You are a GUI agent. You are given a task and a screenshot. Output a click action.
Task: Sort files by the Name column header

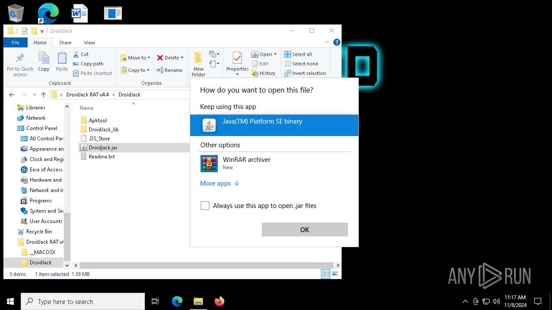tap(87, 108)
